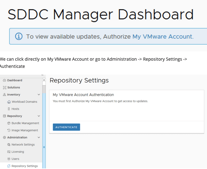Click the info icon in update banner

pos(19,36)
